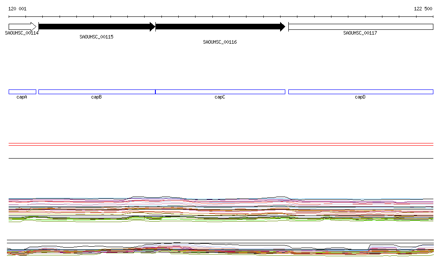Screen dimensions: 442x264
Task: Click the SAOUHSC_00114 text label
Action: pos(22,33)
